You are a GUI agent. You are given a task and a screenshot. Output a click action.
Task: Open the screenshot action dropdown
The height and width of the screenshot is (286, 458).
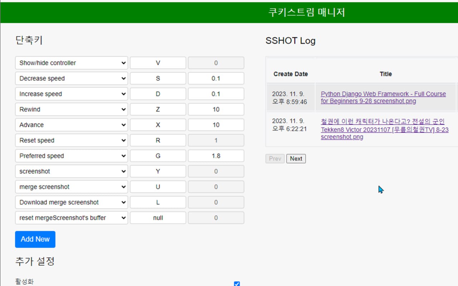pos(72,171)
